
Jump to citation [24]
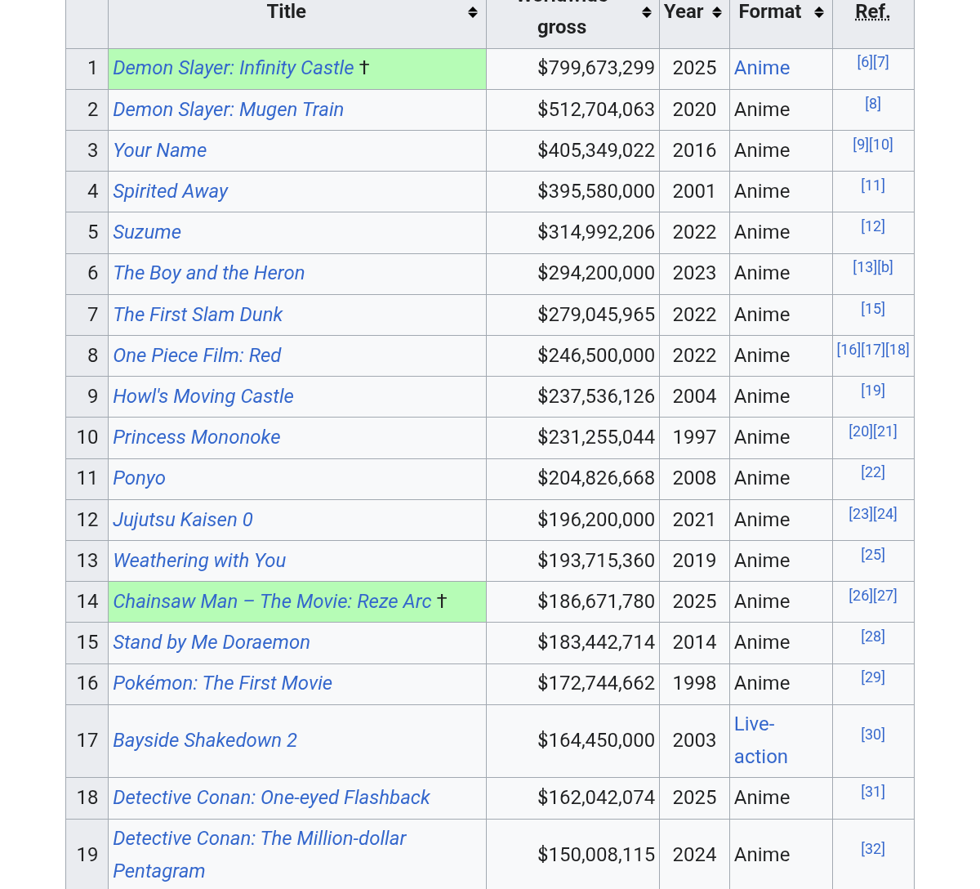[x=885, y=514]
